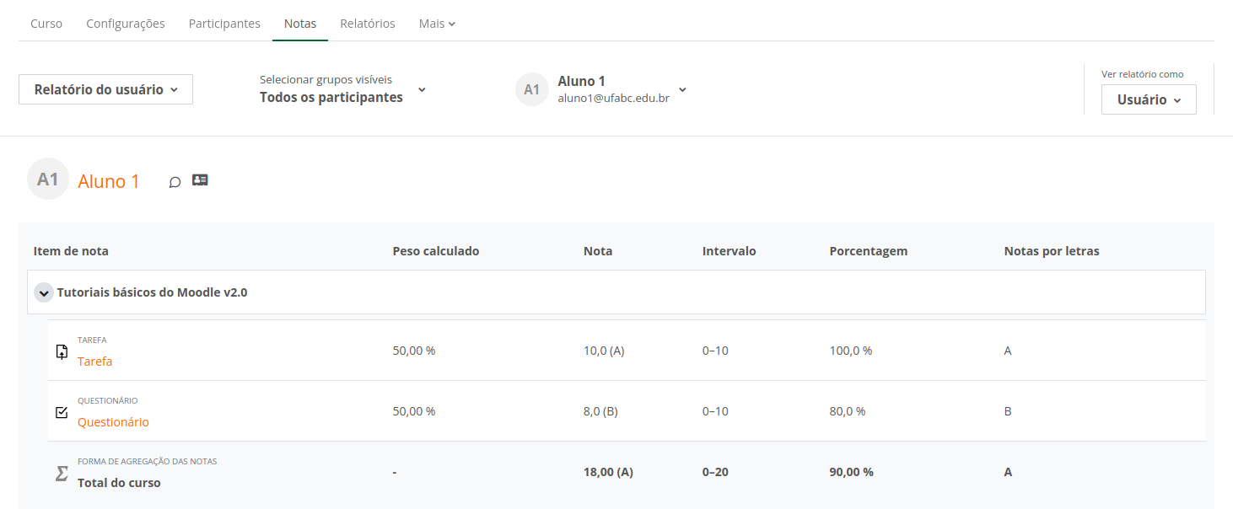
Task: Click the Aluno 1 name link
Action: 109,180
